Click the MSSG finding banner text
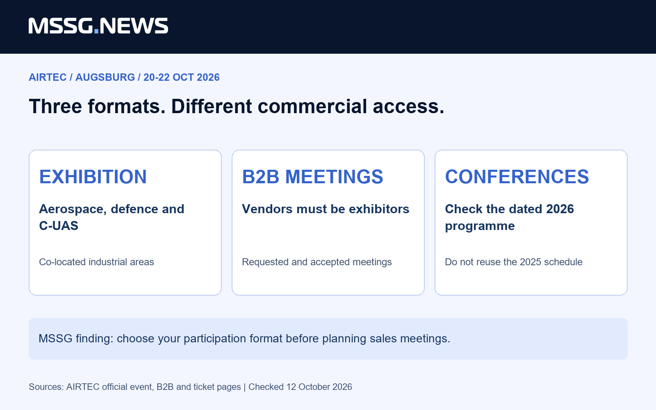The height and width of the screenshot is (410, 656). click(x=244, y=339)
